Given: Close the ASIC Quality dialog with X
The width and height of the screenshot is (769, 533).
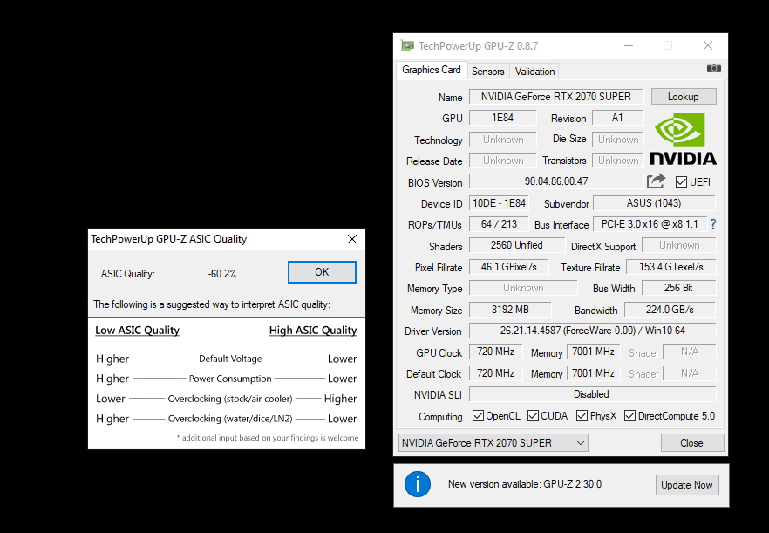Looking at the screenshot, I should pyautogui.click(x=352, y=239).
